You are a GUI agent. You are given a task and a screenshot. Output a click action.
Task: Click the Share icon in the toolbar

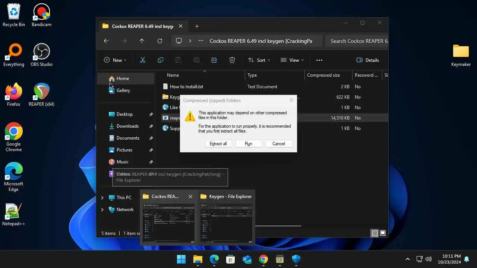pos(214,60)
